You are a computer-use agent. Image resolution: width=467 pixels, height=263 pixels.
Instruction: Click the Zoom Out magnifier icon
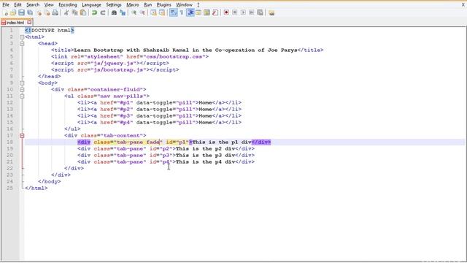pyautogui.click(x=142, y=13)
